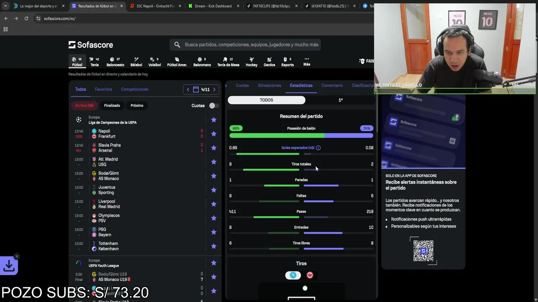Open the Más sports menu
Viewport: 538px width, 302px height.
coord(307,62)
